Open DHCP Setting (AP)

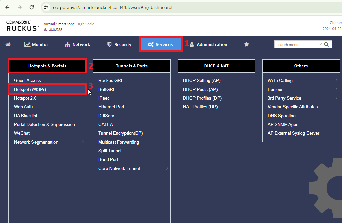click(202, 80)
